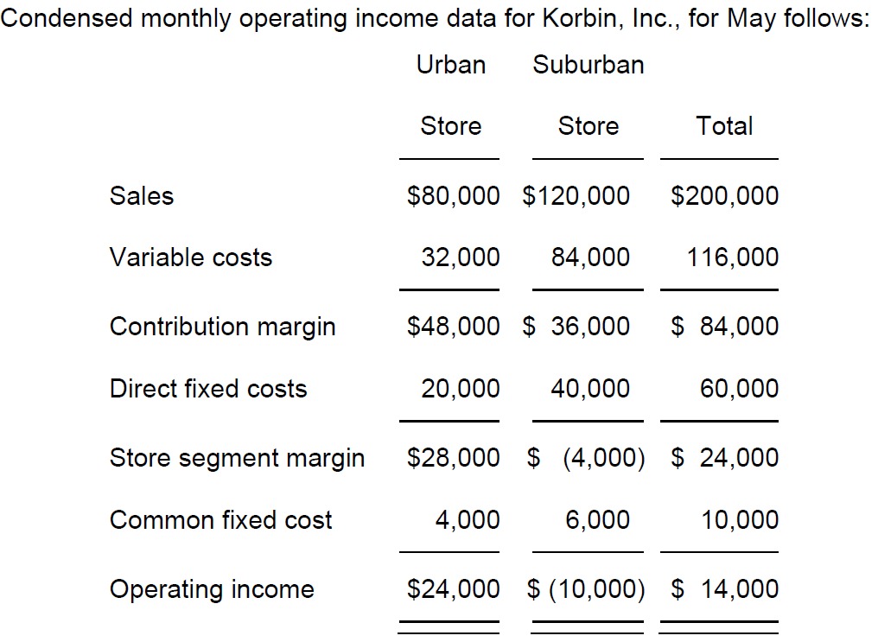This screenshot has width=878, height=642.
Task: Click the Contribution margin row label
Action: (x=223, y=327)
